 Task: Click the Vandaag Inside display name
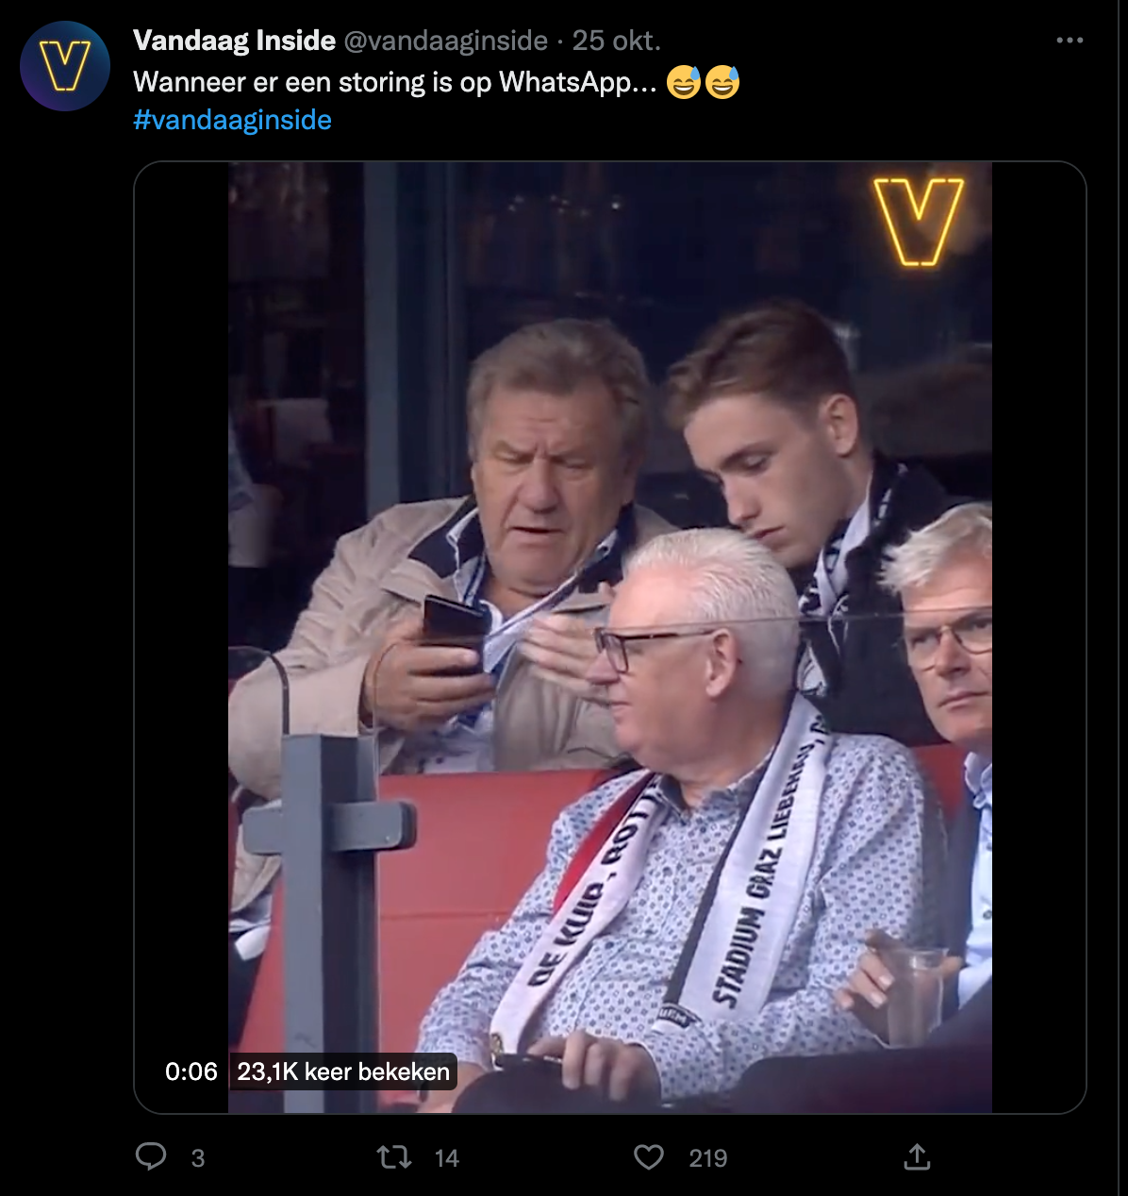pos(234,41)
